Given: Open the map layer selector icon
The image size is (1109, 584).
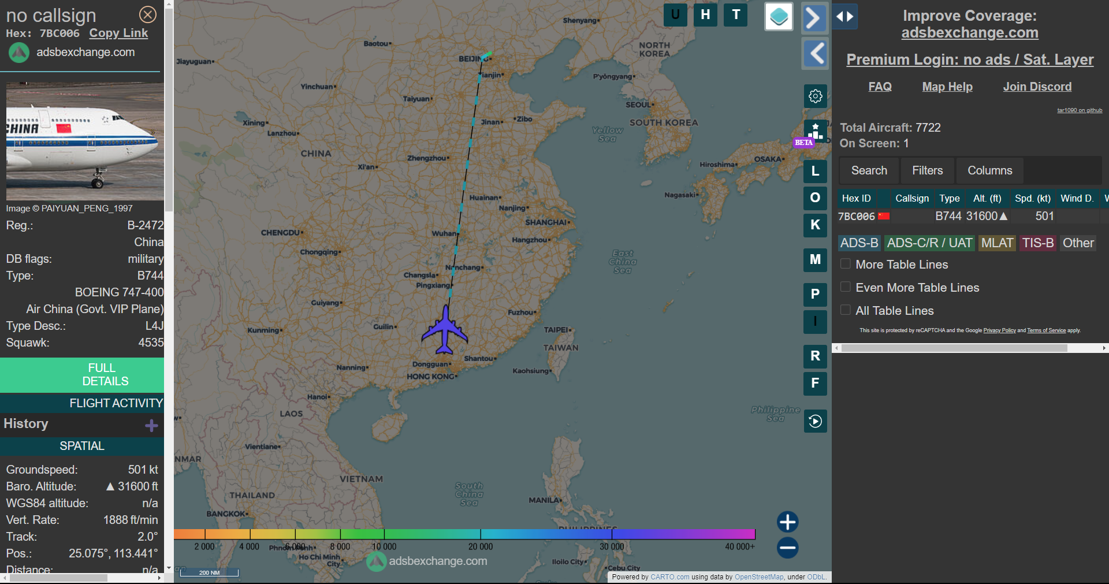Looking at the screenshot, I should (x=779, y=16).
